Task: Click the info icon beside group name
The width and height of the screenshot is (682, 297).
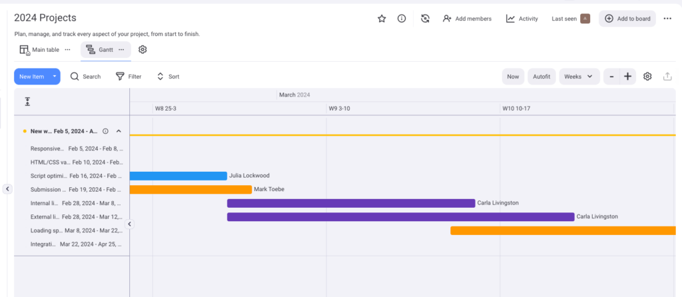Action: [x=105, y=131]
